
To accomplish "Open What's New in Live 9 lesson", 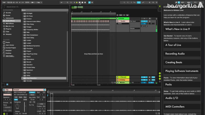I will (182, 29).
